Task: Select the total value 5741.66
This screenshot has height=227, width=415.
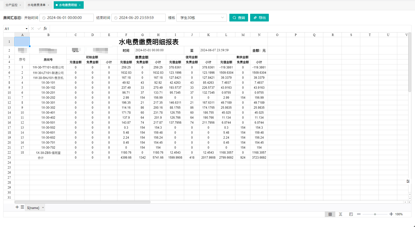Action: click(158, 158)
